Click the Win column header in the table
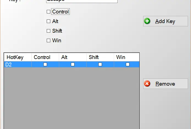 coord(126,57)
